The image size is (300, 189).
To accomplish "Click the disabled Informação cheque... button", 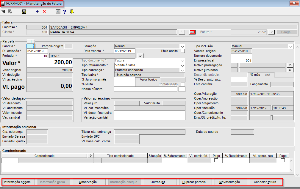I will pyautogui.click(x=124, y=182).
